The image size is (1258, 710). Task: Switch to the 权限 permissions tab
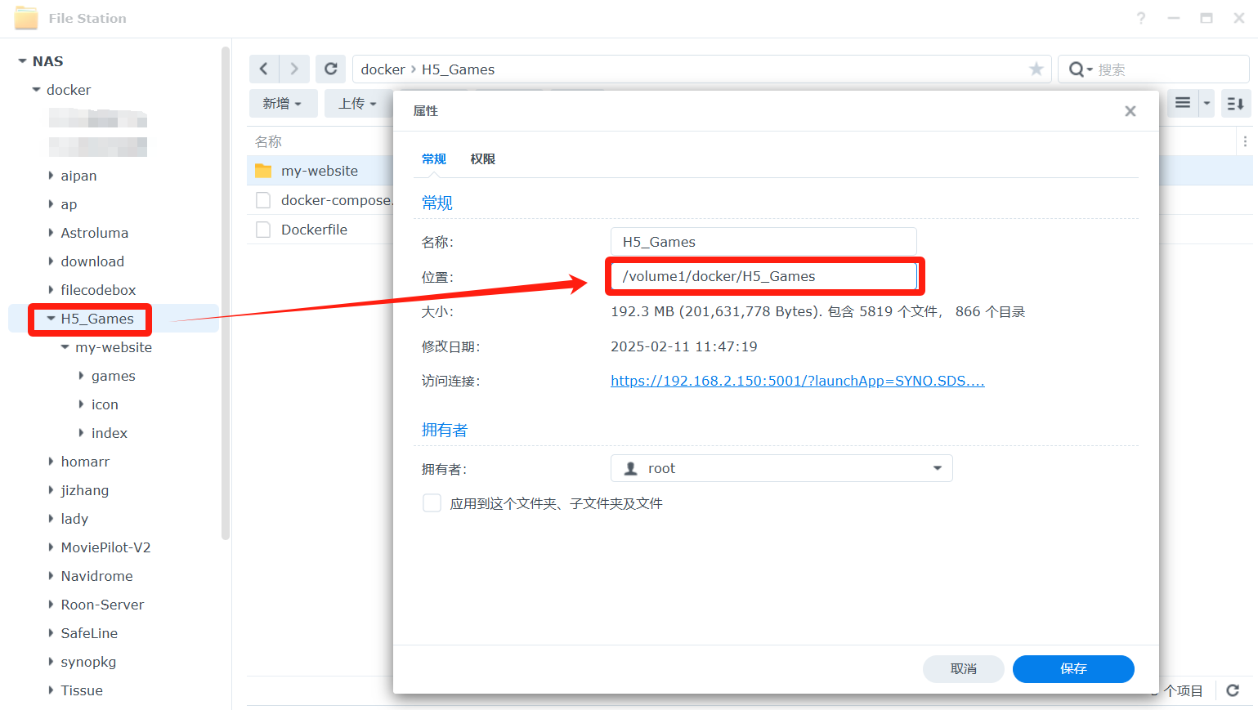tap(482, 159)
